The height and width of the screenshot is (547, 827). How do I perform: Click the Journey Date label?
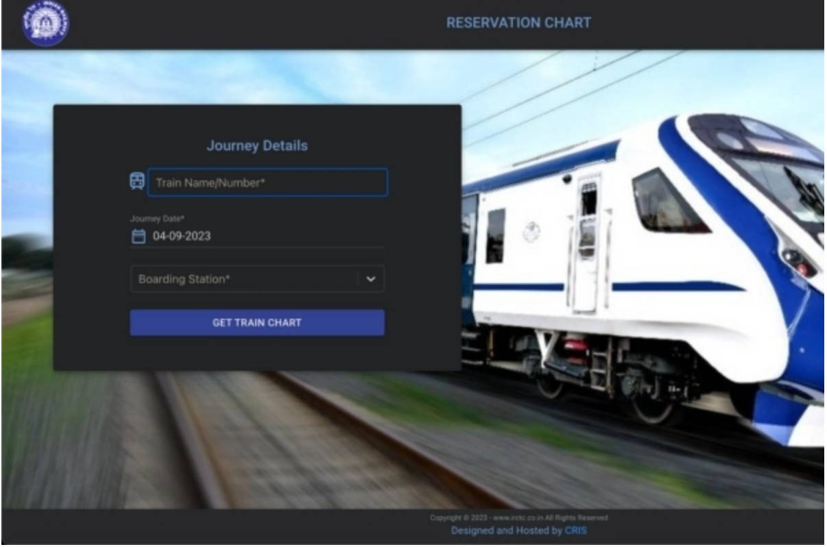[158, 219]
